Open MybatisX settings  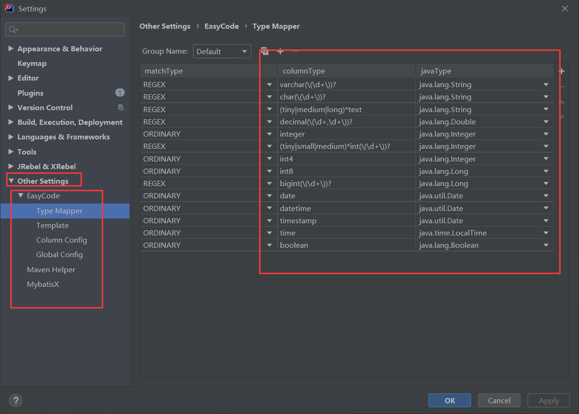coord(43,284)
